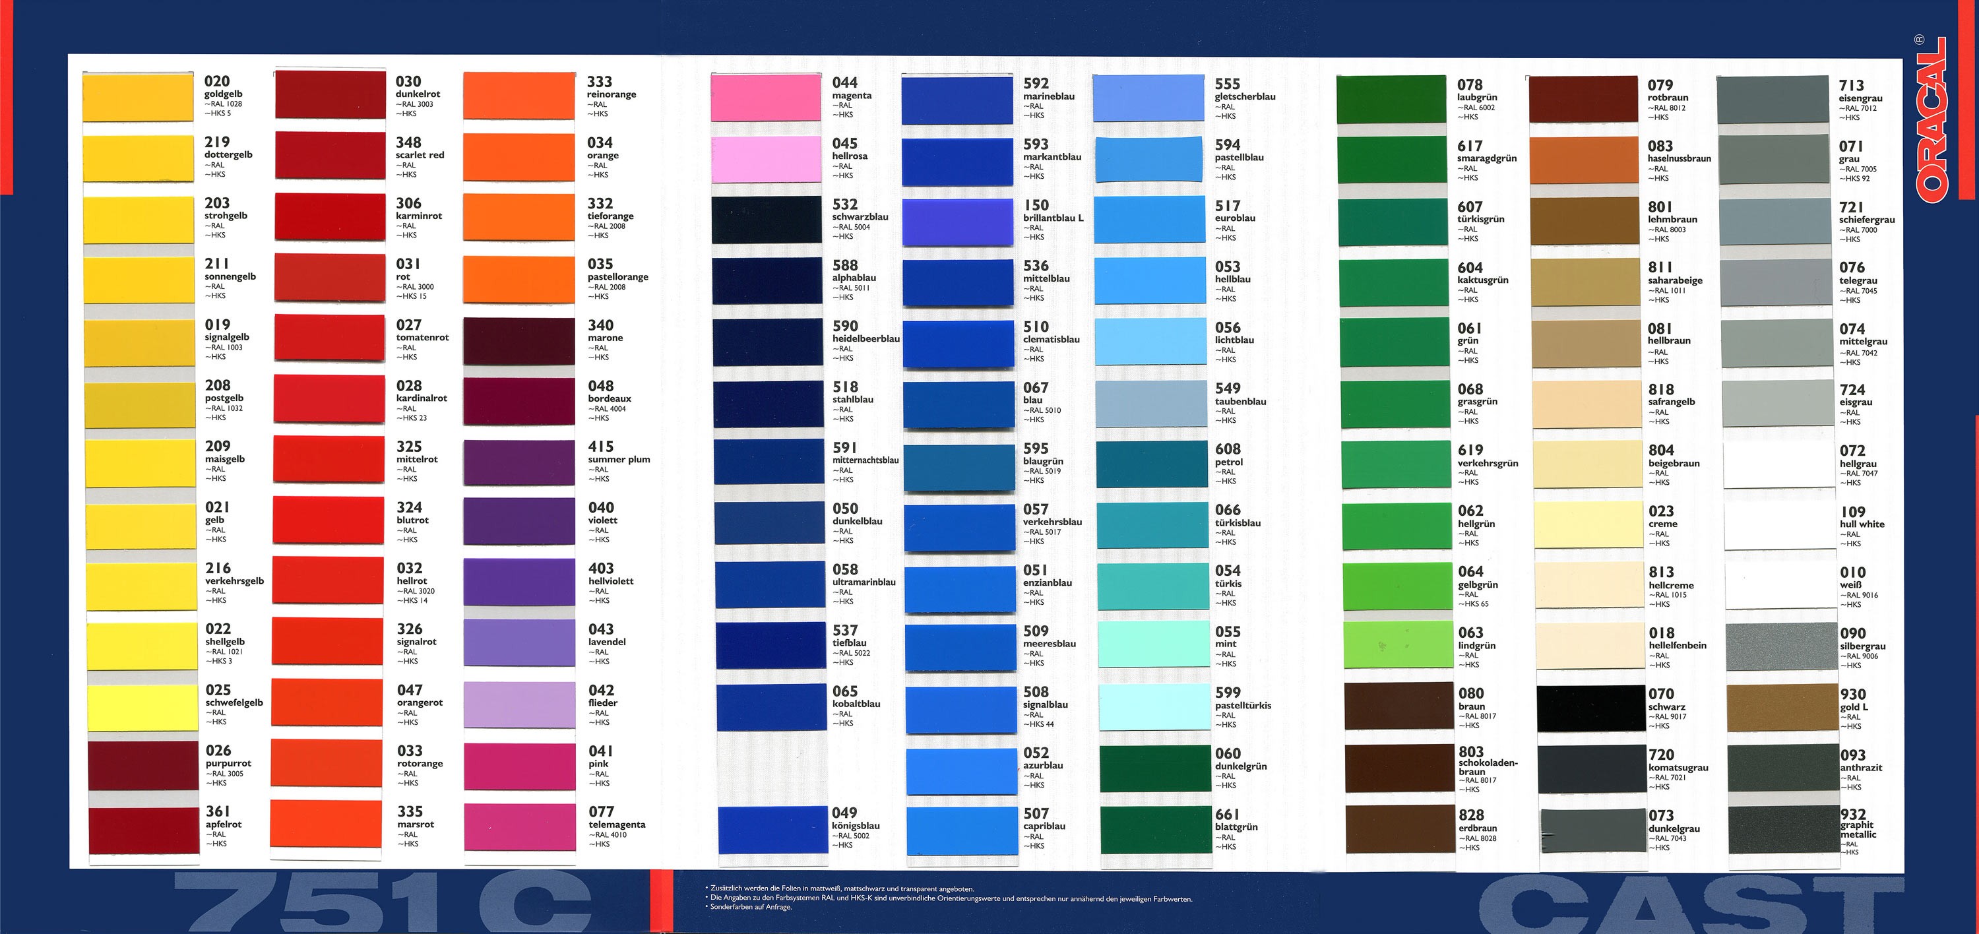
Task: Choose the 930 gold L swatch
Action: [1782, 707]
